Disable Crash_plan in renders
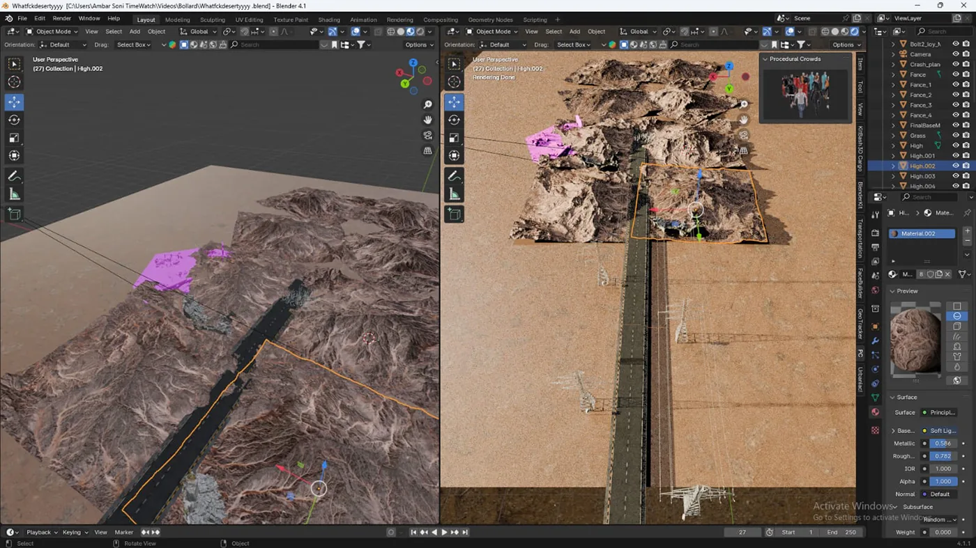 [x=966, y=64]
